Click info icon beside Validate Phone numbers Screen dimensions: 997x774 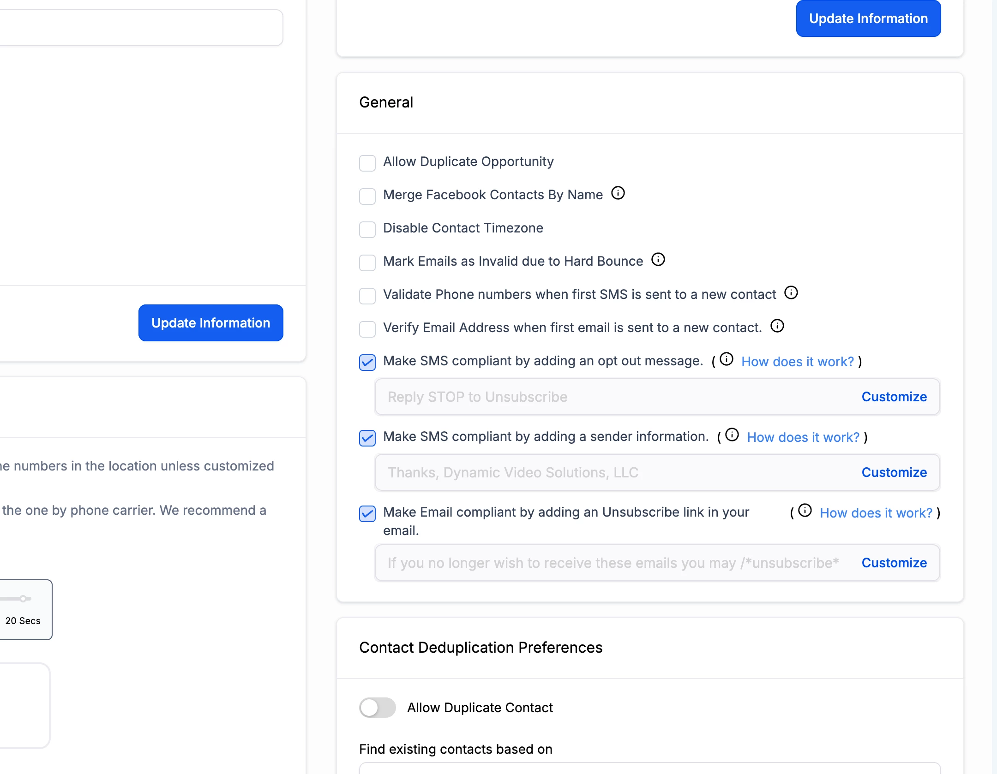pyautogui.click(x=791, y=292)
